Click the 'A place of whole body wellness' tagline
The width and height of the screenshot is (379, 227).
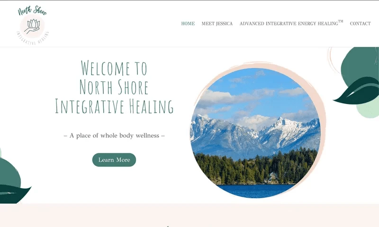(114, 136)
